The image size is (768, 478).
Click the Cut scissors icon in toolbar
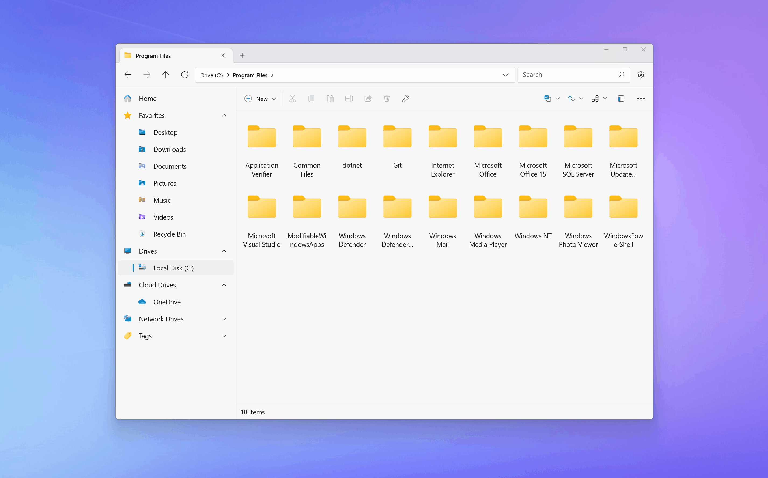tap(292, 99)
